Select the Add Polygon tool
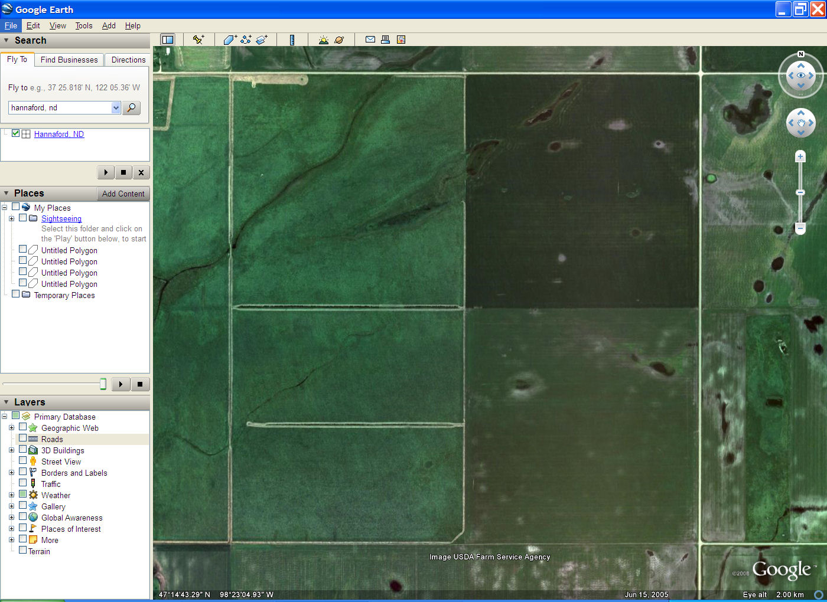This screenshot has width=827, height=602. click(x=230, y=40)
